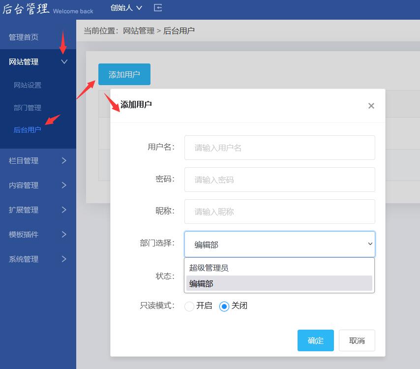
Task: Select 开启 for read-only mode
Action: tap(189, 307)
